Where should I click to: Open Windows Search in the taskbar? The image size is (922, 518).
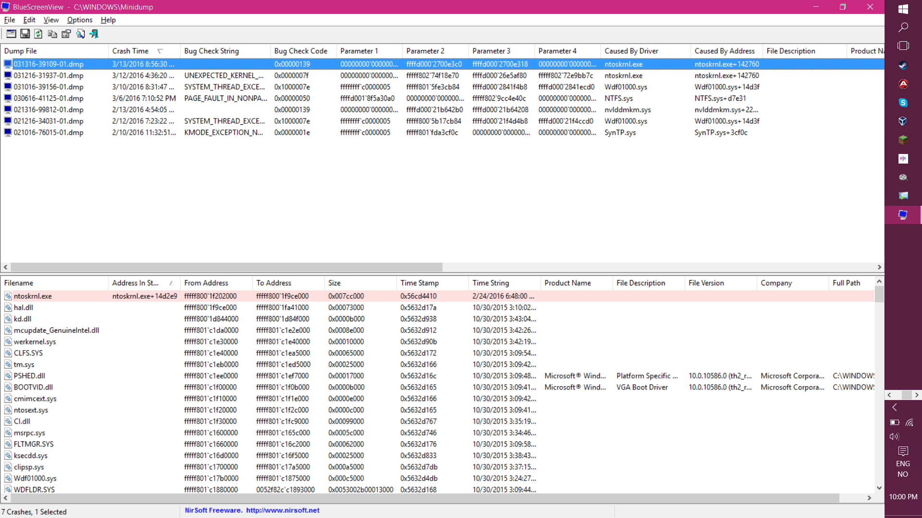903,27
